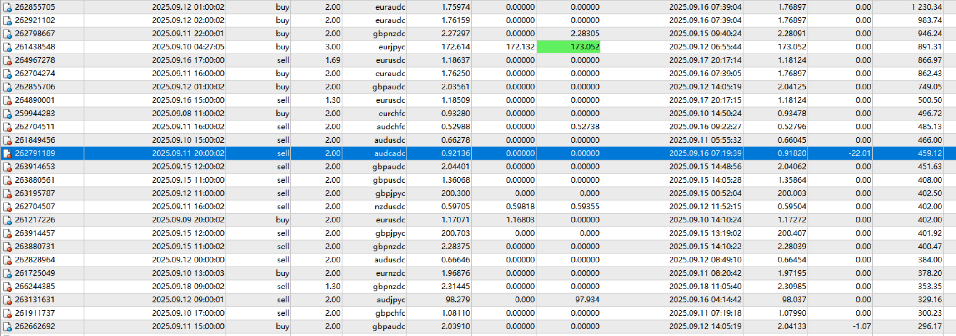The image size is (956, 336).
Task: Select the profit value 296.17
Action: pyautogui.click(x=930, y=326)
